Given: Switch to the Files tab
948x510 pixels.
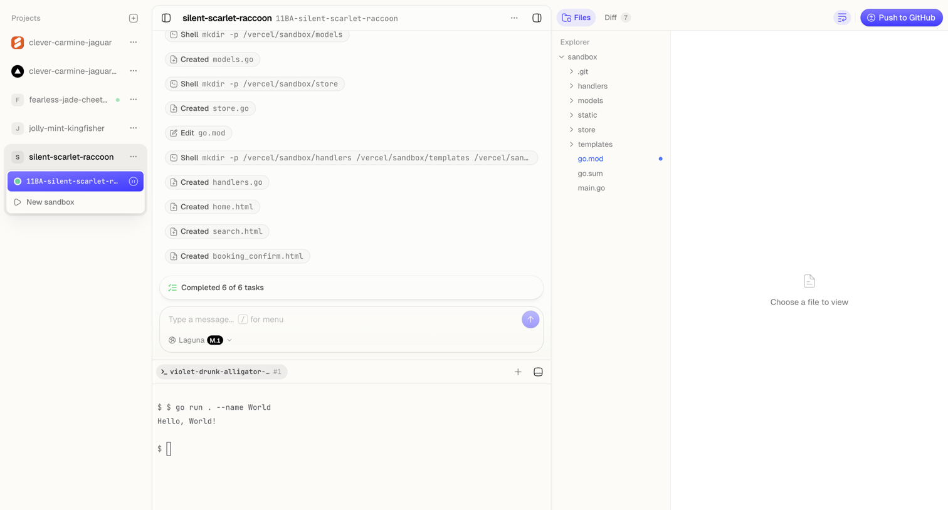Looking at the screenshot, I should (x=576, y=18).
